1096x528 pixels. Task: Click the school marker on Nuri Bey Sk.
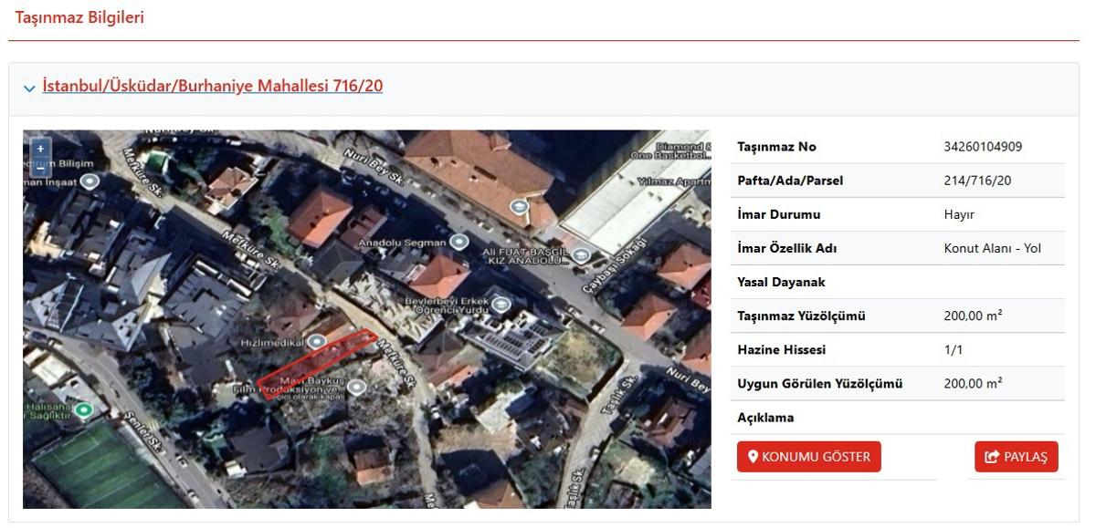pos(520,207)
